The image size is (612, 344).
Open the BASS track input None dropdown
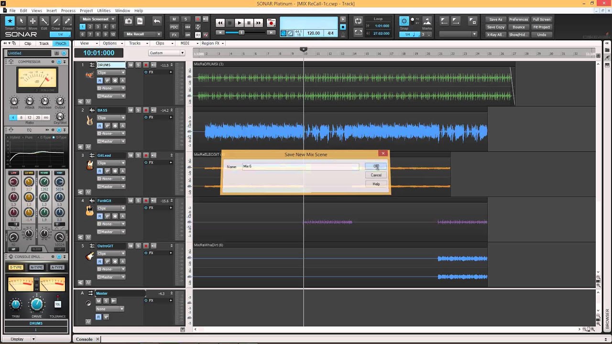pos(111,133)
